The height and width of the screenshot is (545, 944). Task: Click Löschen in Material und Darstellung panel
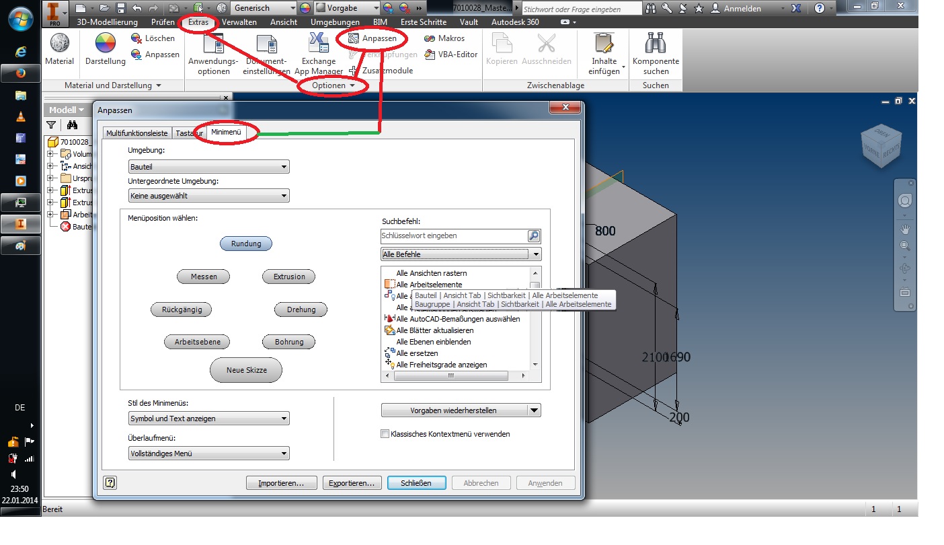pos(155,38)
